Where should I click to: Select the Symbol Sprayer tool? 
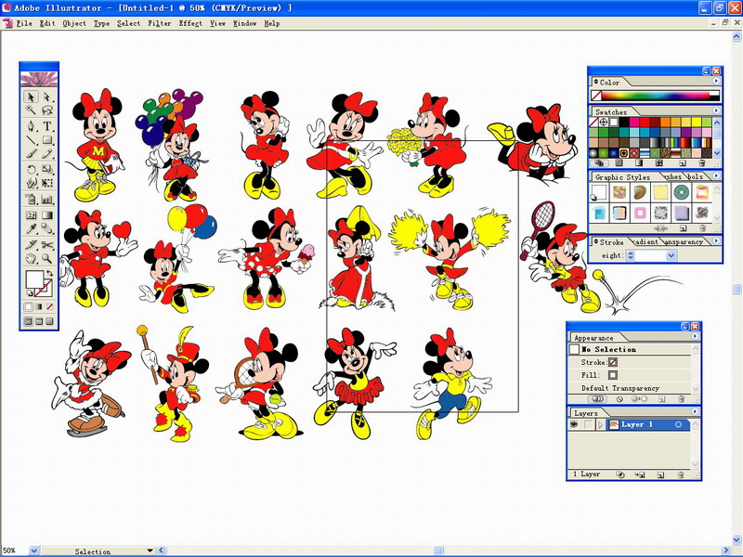click(32, 200)
